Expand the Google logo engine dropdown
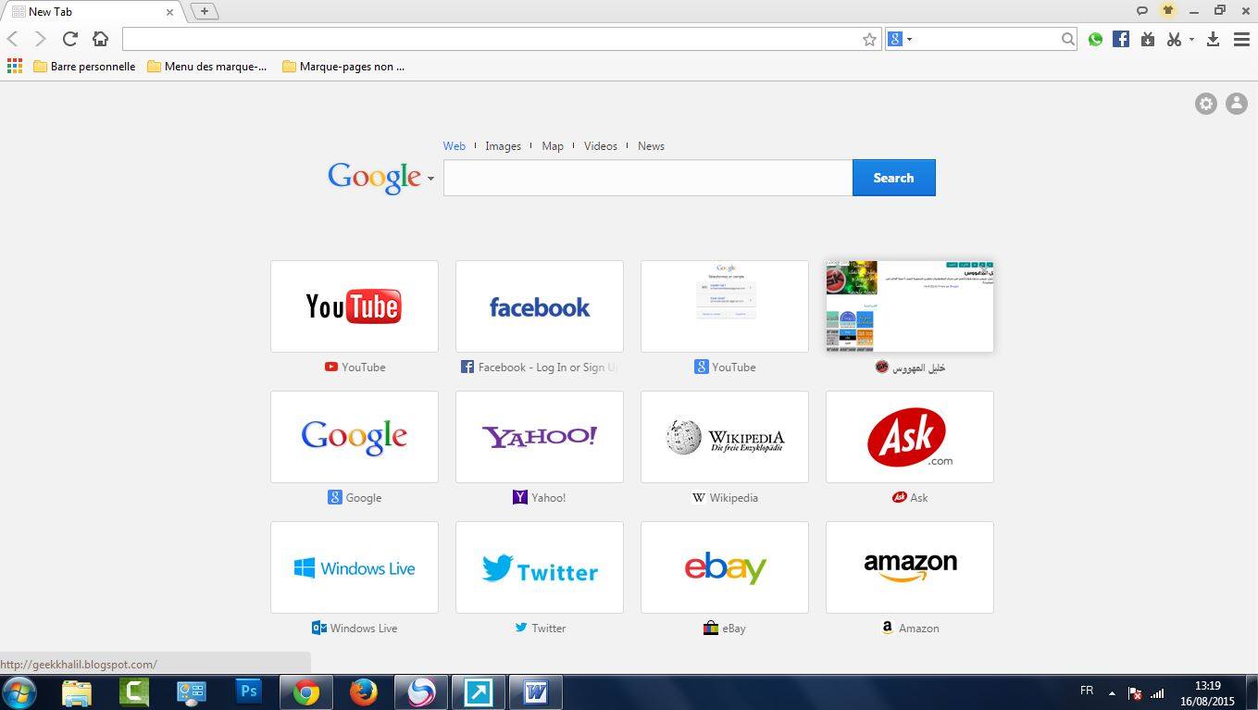This screenshot has height=710, width=1258. (x=430, y=178)
